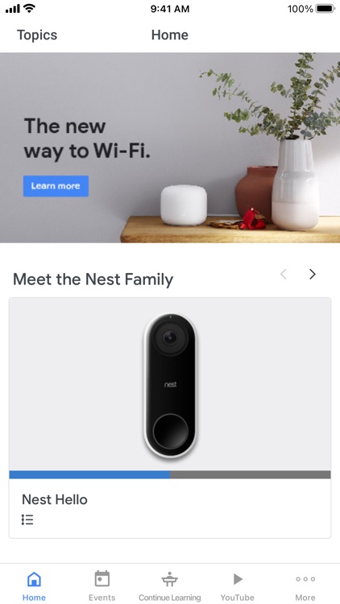Tap the More three-dots icon
The width and height of the screenshot is (340, 604).
pyautogui.click(x=305, y=579)
